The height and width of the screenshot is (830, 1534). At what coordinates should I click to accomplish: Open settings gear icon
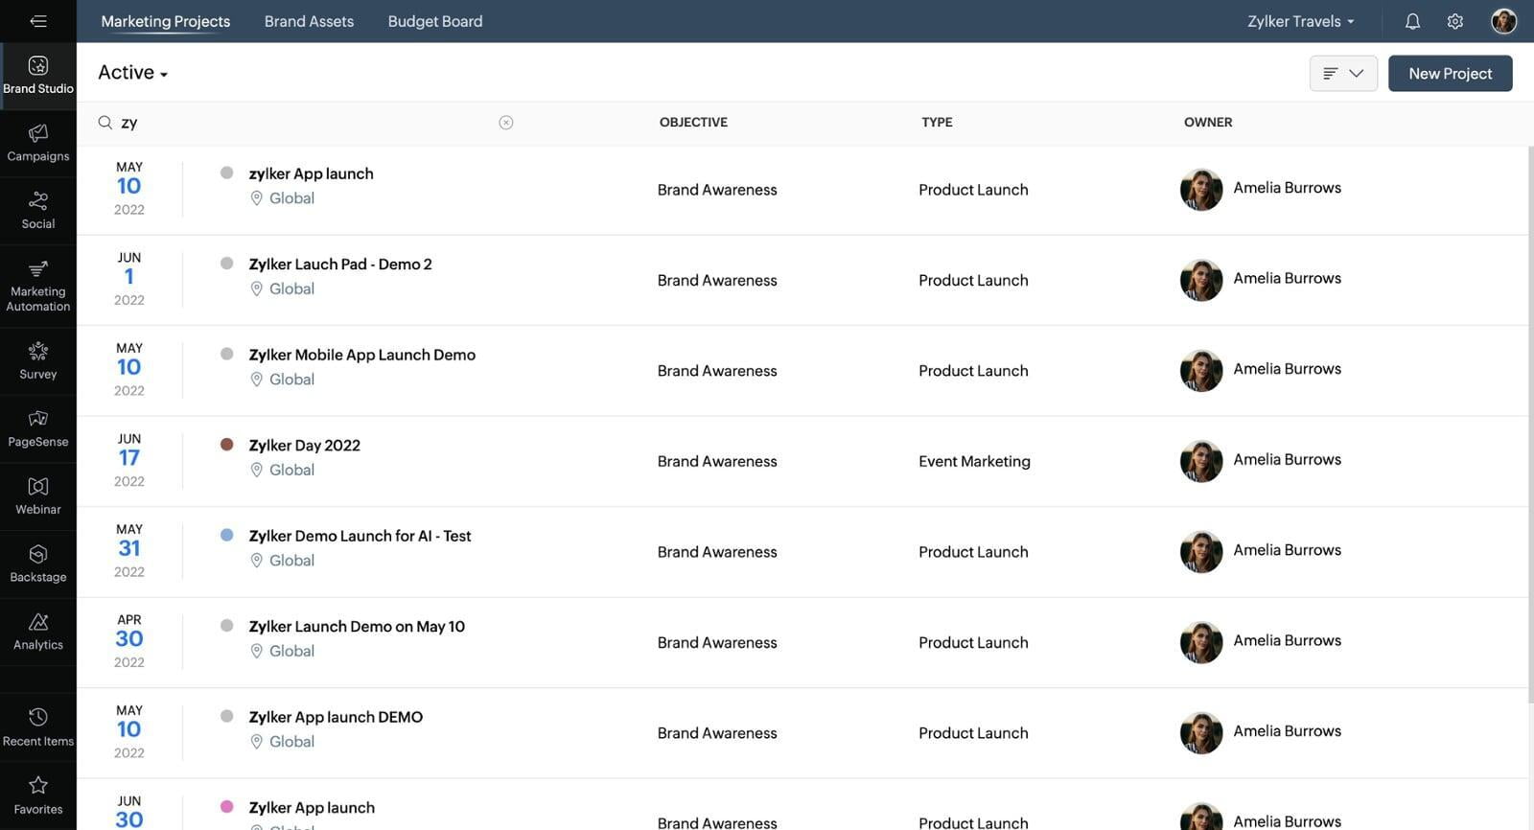point(1455,21)
